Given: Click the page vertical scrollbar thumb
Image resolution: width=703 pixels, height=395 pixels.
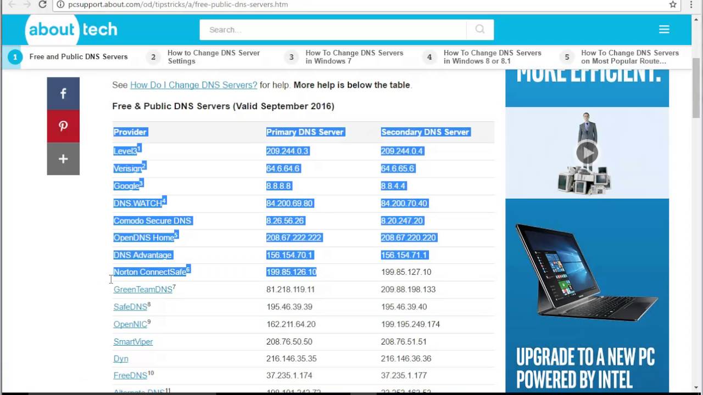Looking at the screenshot, I should (x=696, y=88).
